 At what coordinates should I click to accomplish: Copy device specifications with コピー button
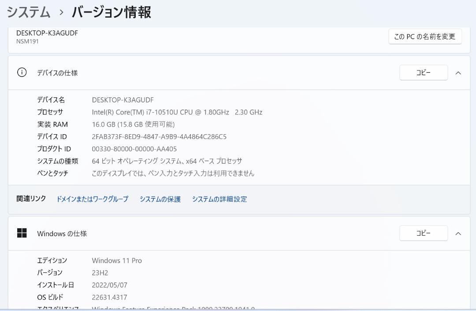[424, 73]
